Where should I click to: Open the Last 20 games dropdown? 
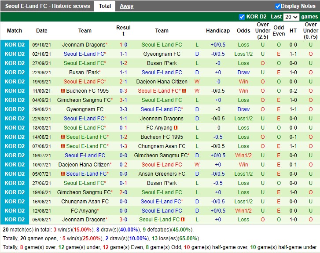[291, 17]
